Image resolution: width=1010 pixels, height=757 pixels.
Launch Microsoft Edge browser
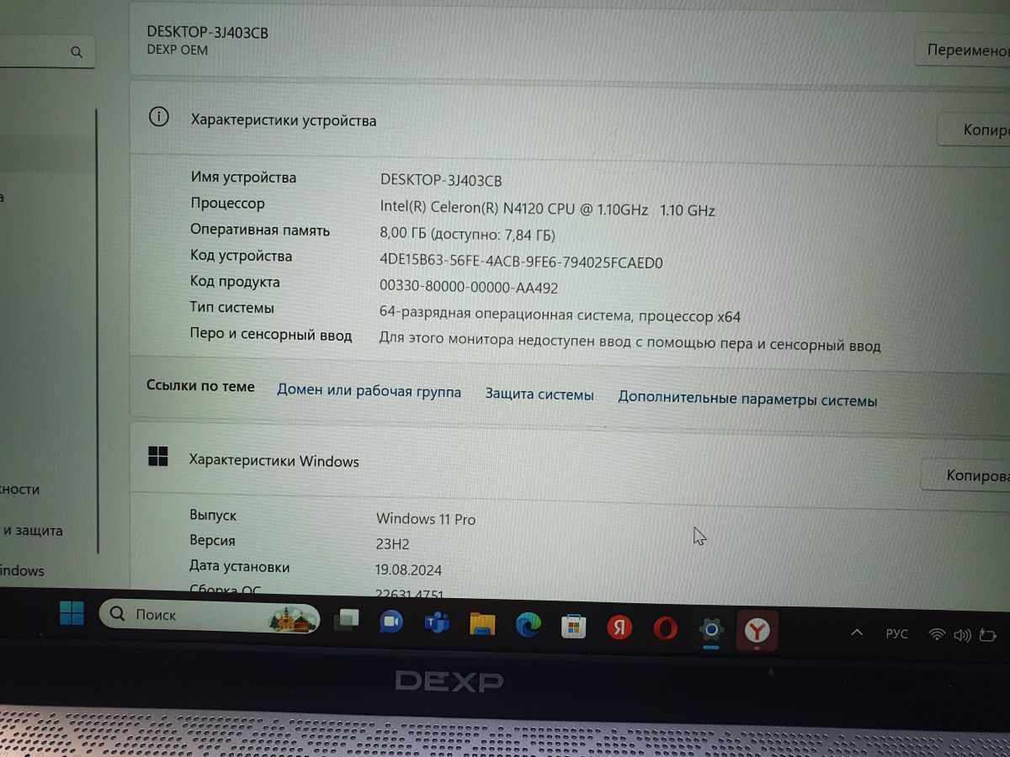[529, 625]
